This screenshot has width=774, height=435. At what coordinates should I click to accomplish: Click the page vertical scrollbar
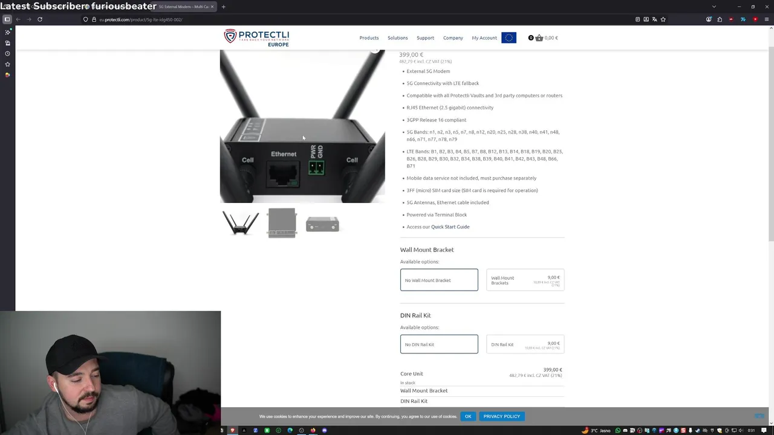pyautogui.click(x=770, y=145)
